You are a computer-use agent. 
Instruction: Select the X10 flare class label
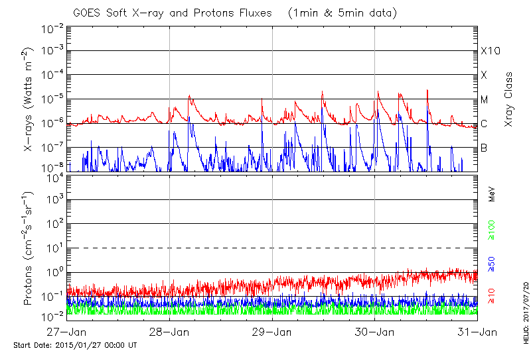pos(490,51)
